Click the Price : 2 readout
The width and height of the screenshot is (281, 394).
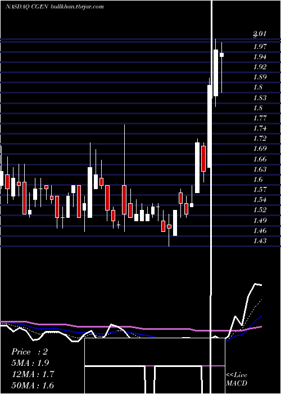pyautogui.click(x=29, y=352)
